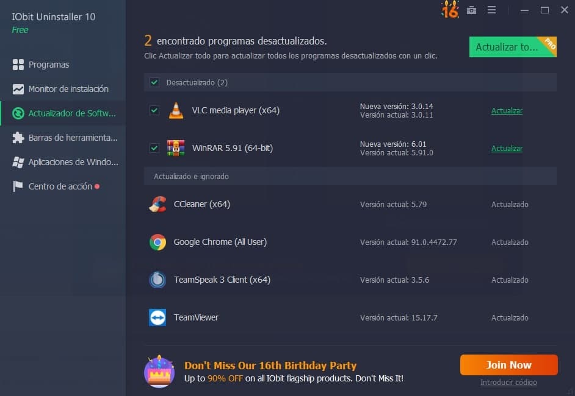Image resolution: width=575 pixels, height=396 pixels.
Task: Toggle the Desactualizado (2) select-all checkbox
Action: [154, 82]
